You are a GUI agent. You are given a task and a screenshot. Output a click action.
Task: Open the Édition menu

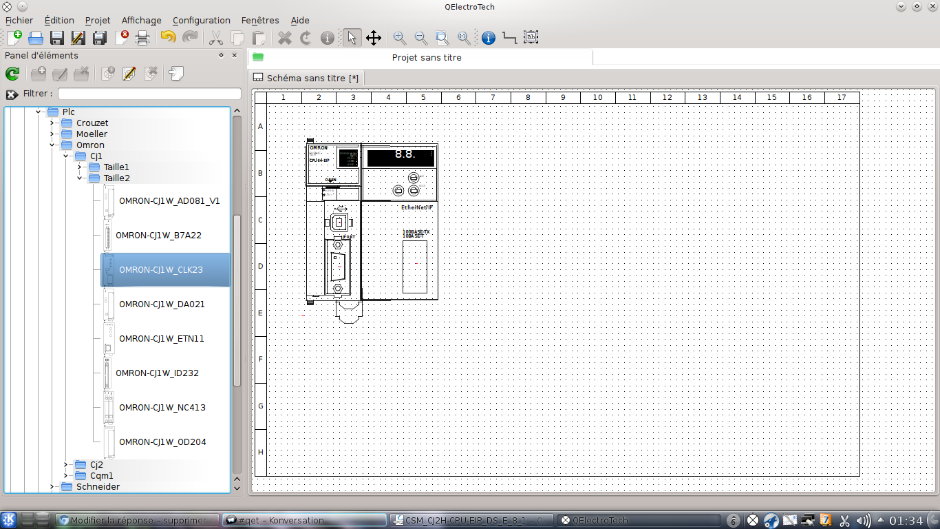pyautogui.click(x=59, y=21)
